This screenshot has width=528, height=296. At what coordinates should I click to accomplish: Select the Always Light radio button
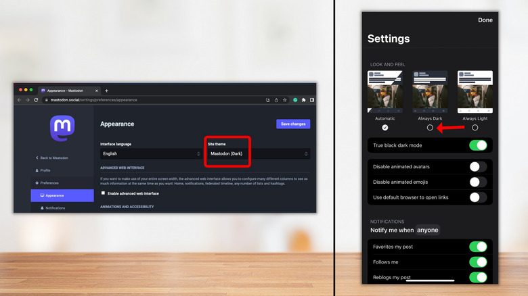[475, 128]
